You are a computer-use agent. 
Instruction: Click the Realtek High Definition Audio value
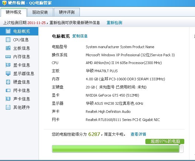(x=108, y=112)
